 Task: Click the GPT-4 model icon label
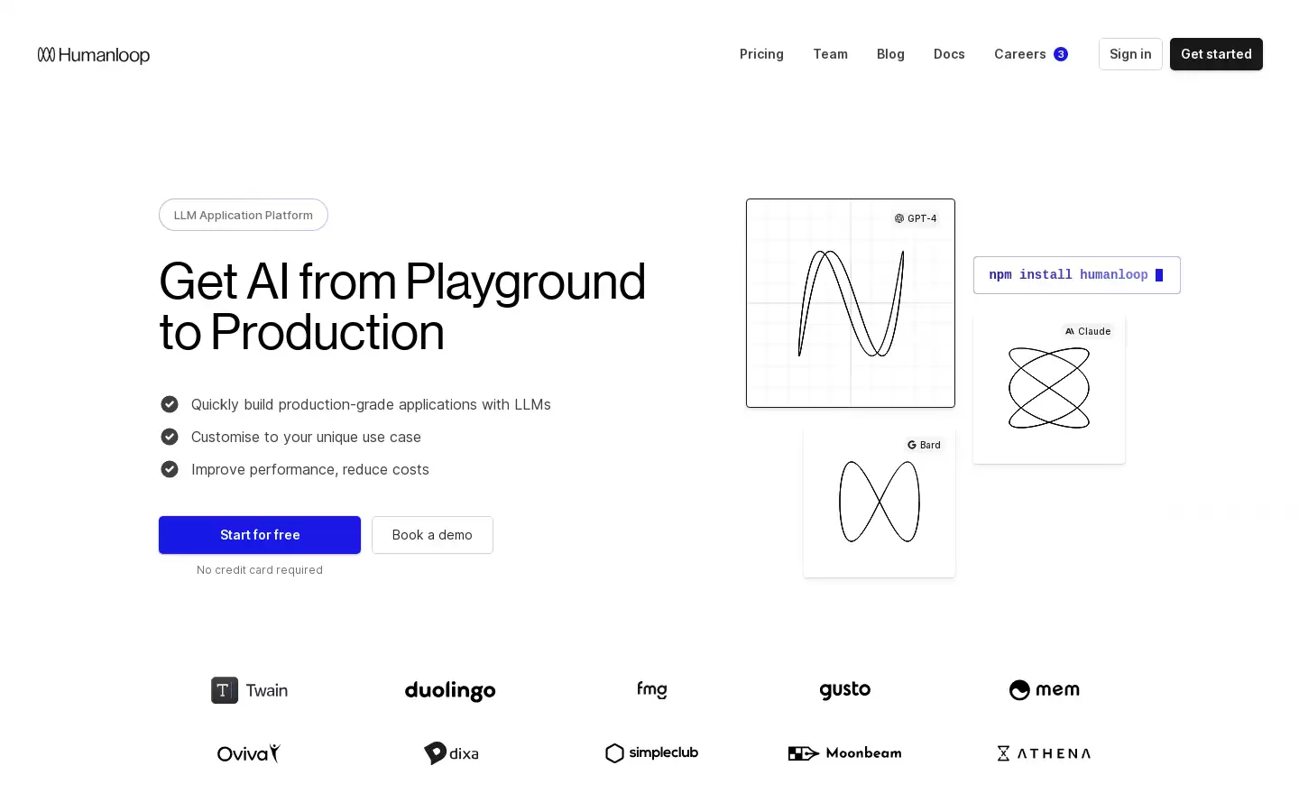(x=916, y=218)
